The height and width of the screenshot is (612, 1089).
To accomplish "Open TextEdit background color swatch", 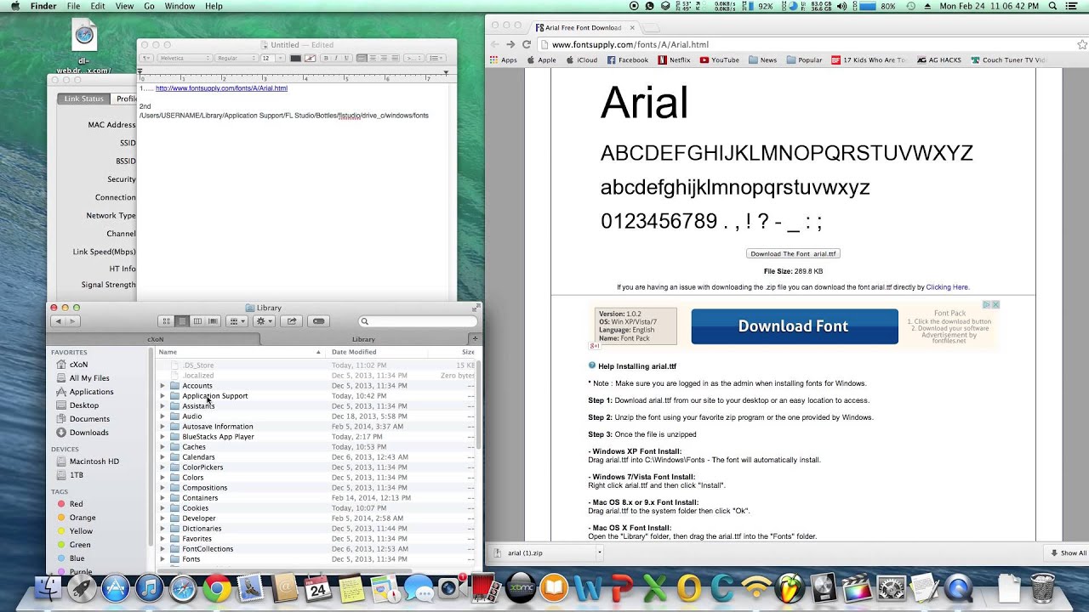I will tap(310, 58).
